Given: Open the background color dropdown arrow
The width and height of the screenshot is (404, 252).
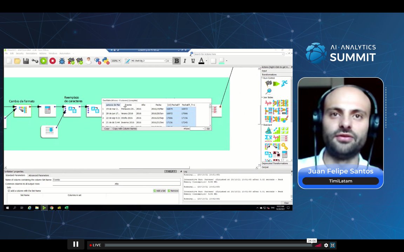Looking at the screenshot, I should [227, 61].
